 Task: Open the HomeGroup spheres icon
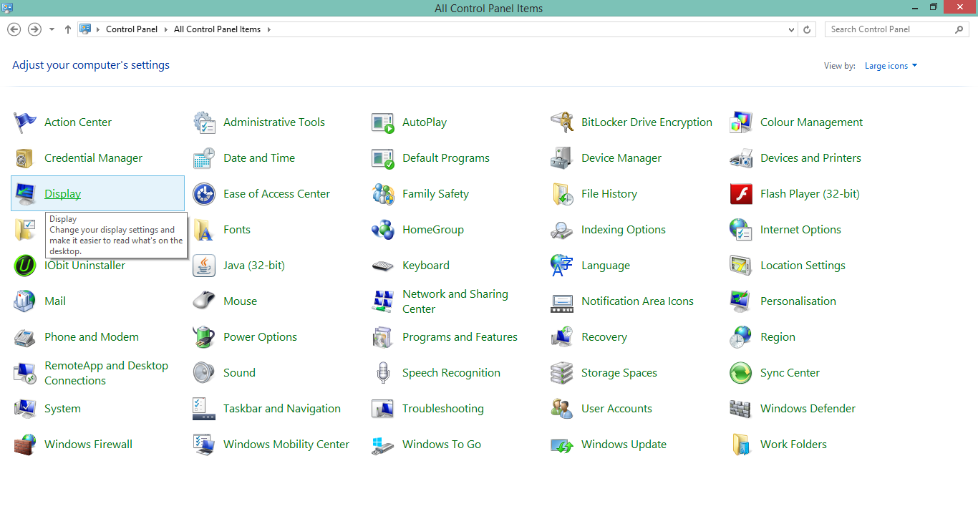[x=383, y=230]
